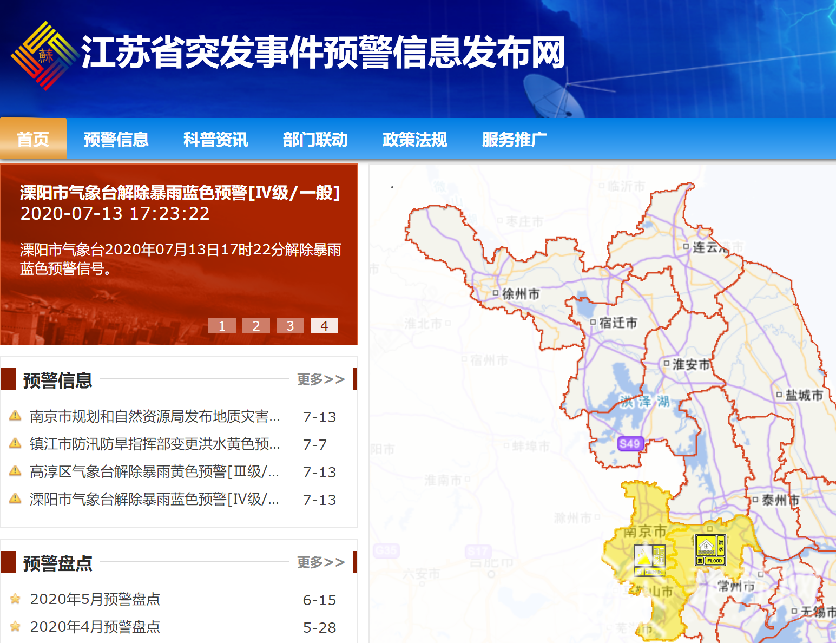Click the yellow flood warning icon on Zhenjiang
The height and width of the screenshot is (643, 836).
710,550
